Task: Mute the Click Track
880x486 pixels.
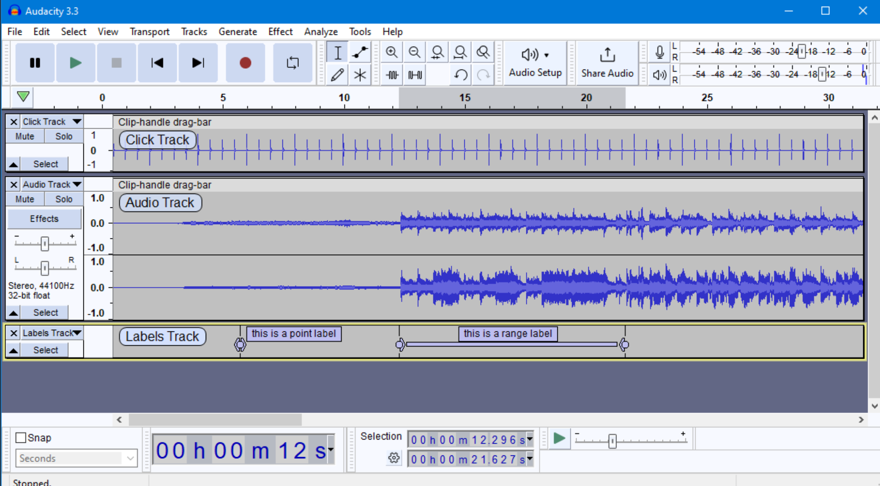Action: click(24, 136)
